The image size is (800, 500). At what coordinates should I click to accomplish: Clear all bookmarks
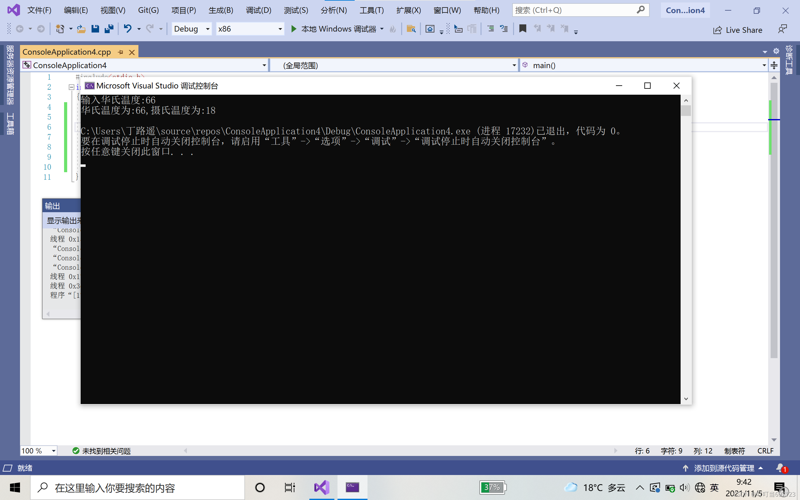click(x=565, y=29)
